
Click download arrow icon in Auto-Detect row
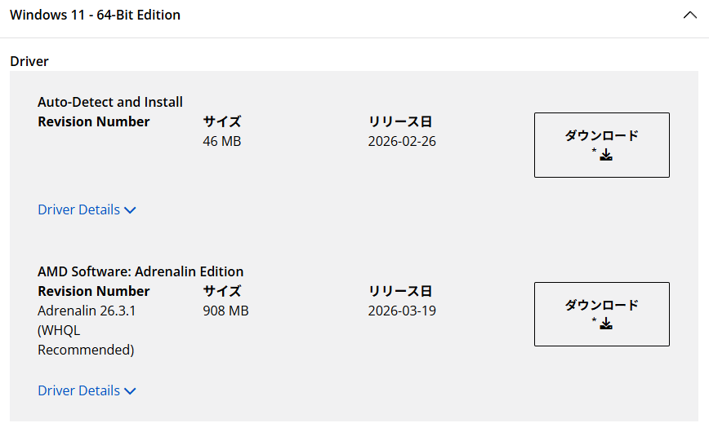[x=606, y=155]
